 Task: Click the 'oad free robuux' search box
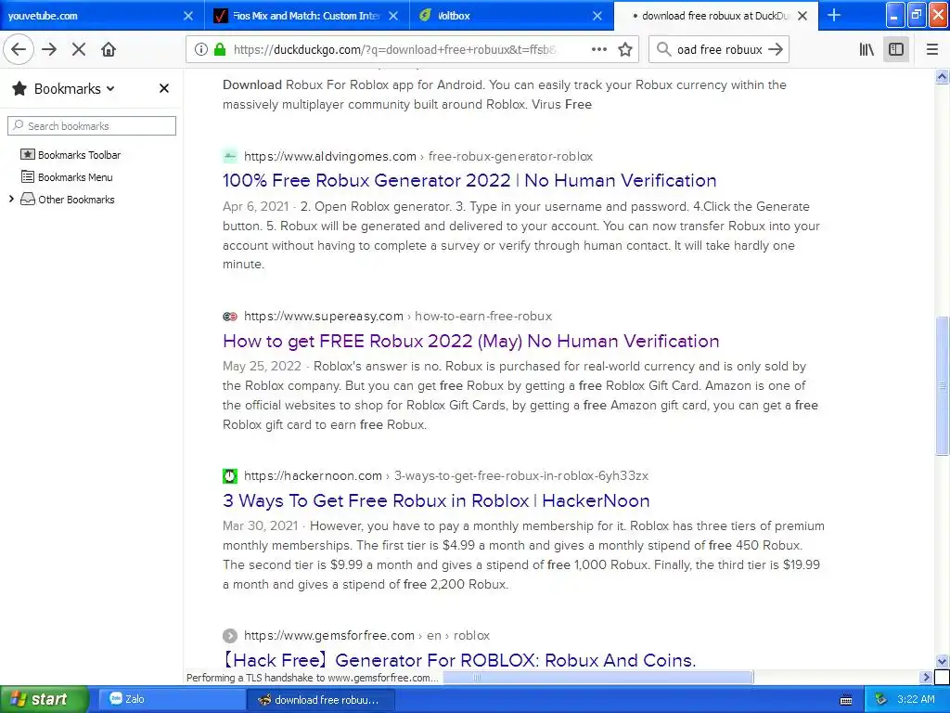click(719, 50)
